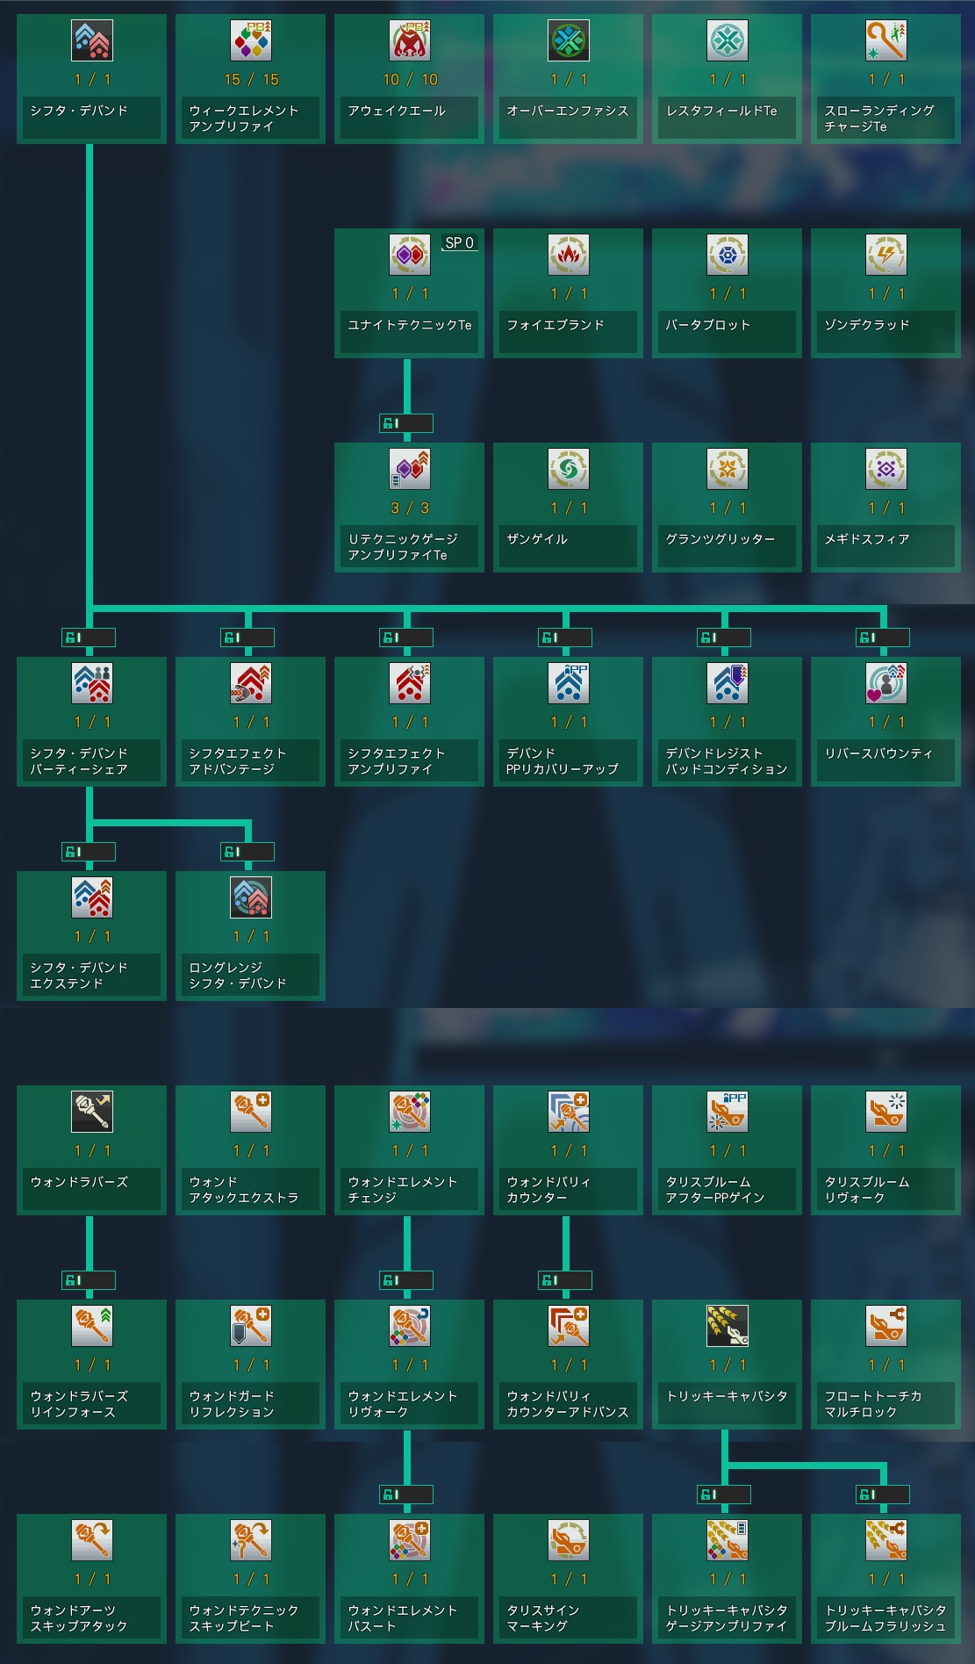The image size is (975, 1664).
Task: Click the ウォンドエレメント チェンジ icon
Action: 410,1112
